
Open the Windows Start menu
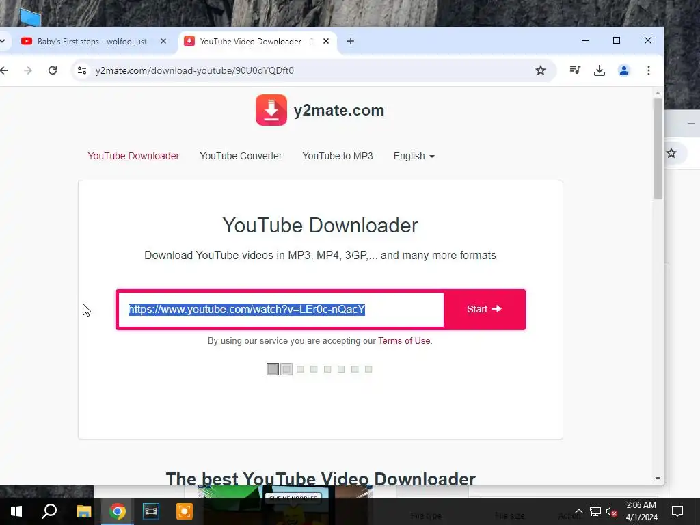click(16, 511)
